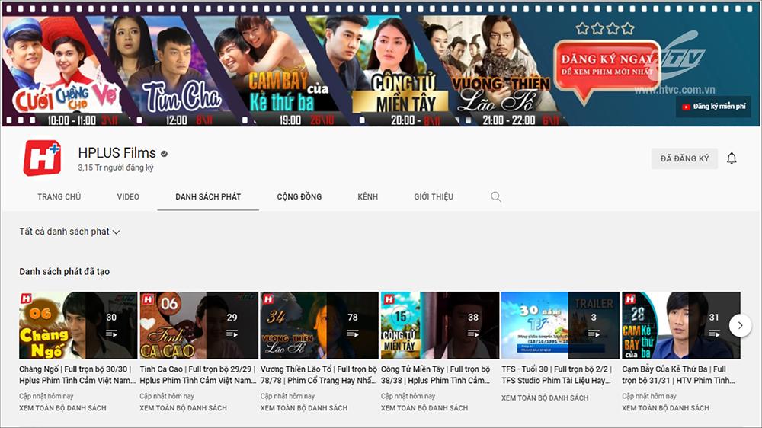Click the notification bell icon
Screen dimensions: 762x428
click(732, 158)
